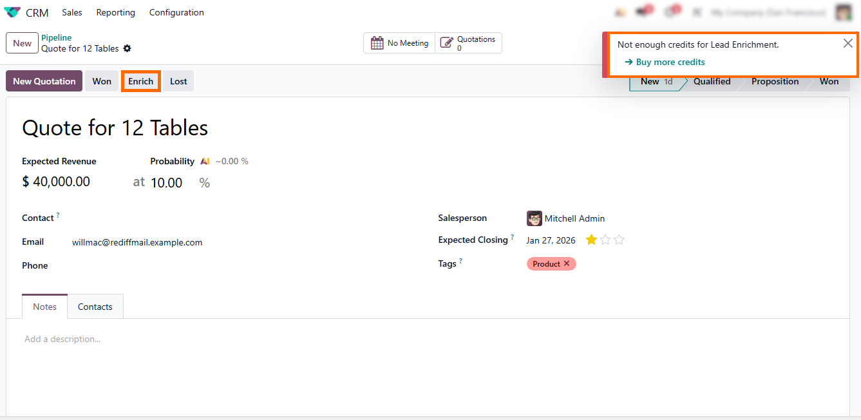
Task: Set priority to three stars
Action: pos(619,240)
